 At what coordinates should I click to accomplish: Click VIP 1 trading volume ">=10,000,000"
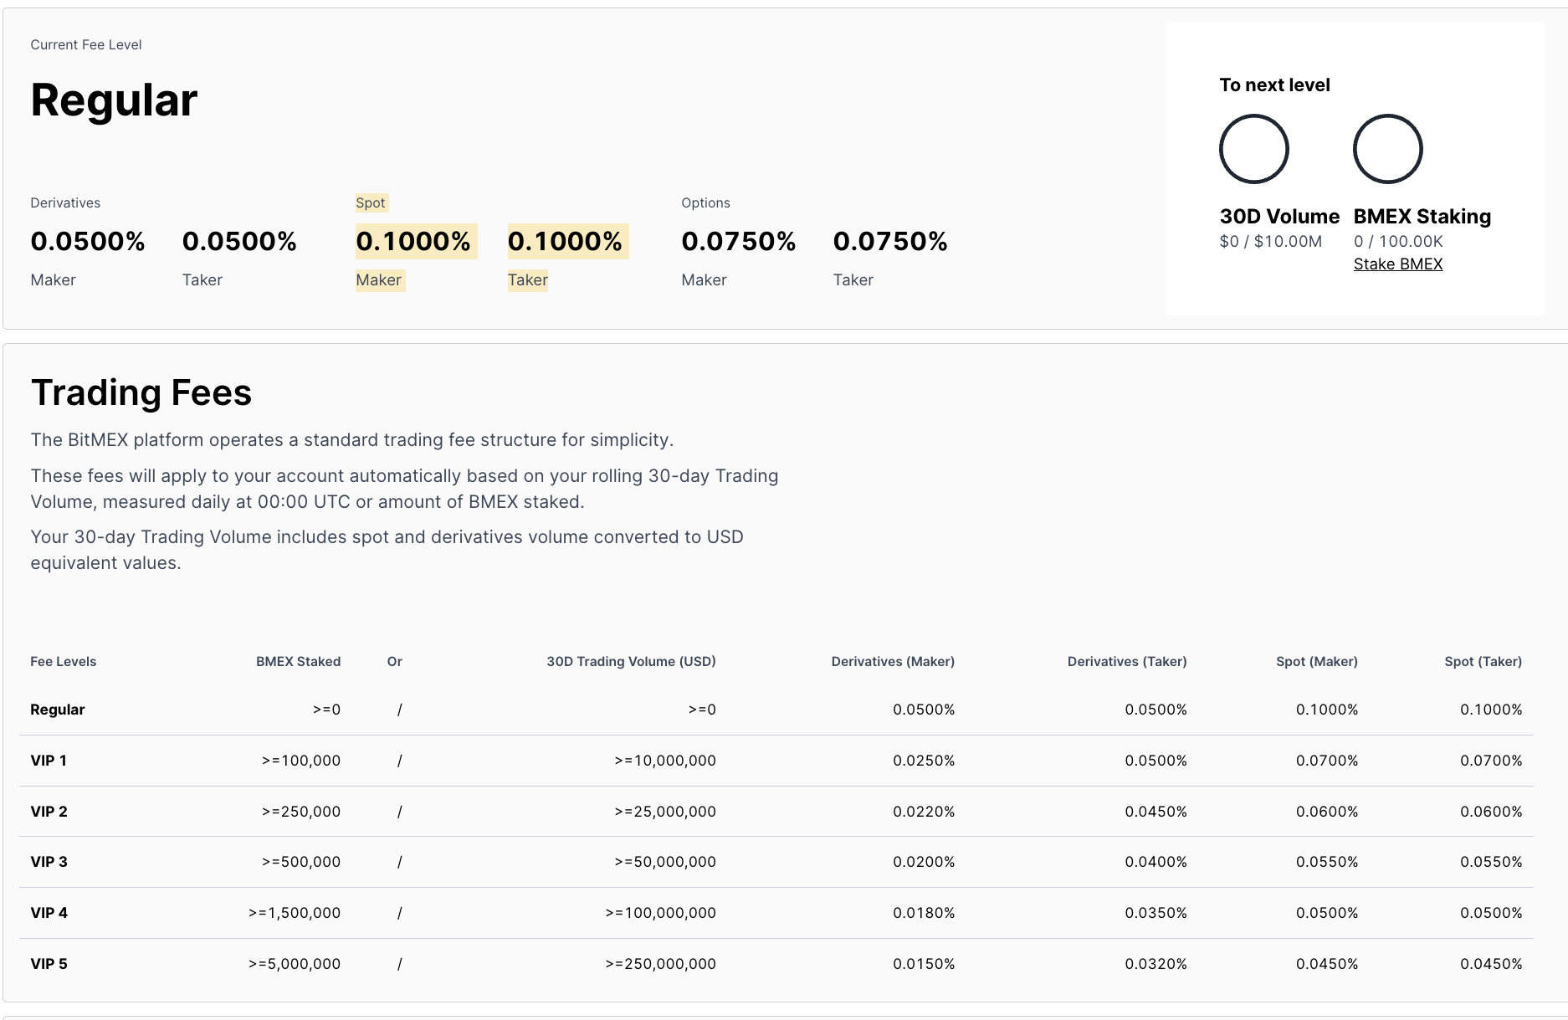[x=665, y=761]
